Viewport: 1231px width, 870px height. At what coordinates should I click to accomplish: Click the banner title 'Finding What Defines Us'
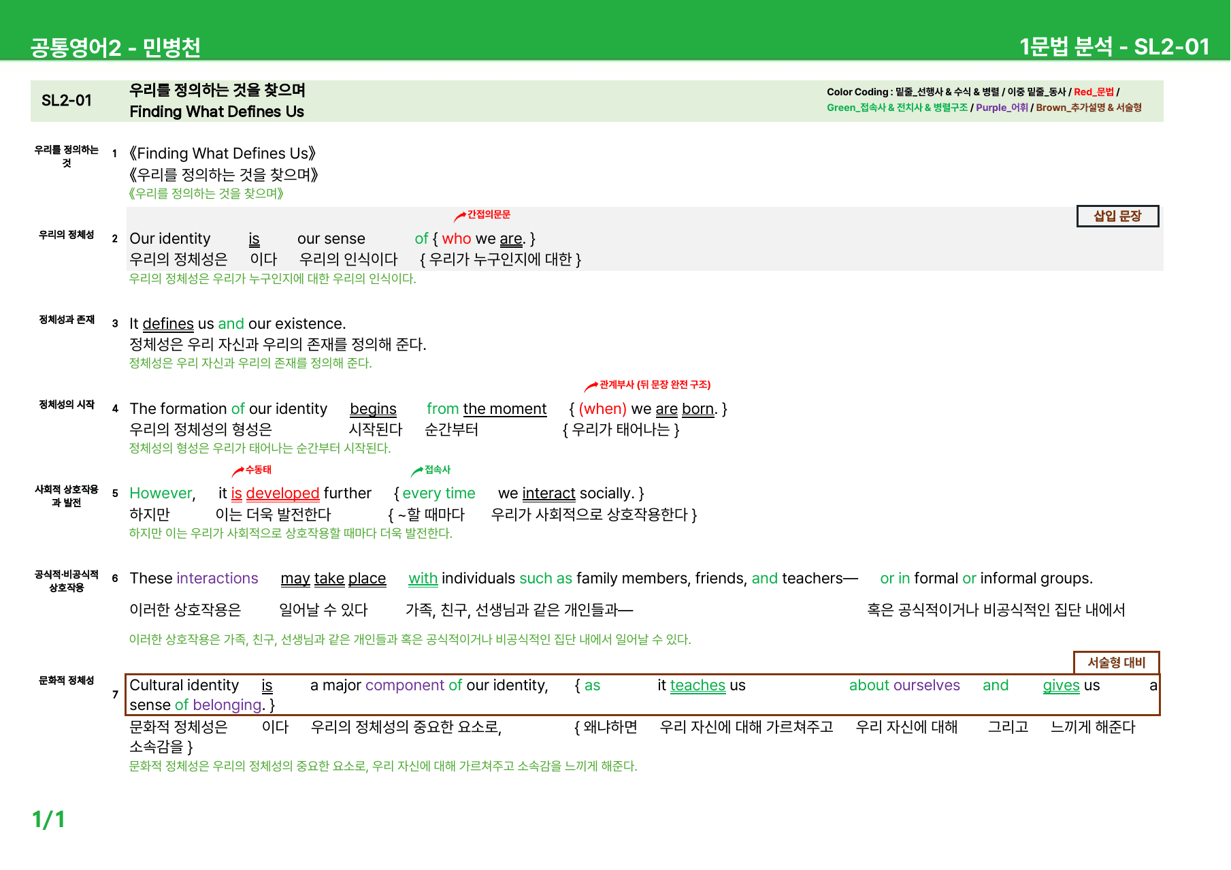(x=216, y=112)
